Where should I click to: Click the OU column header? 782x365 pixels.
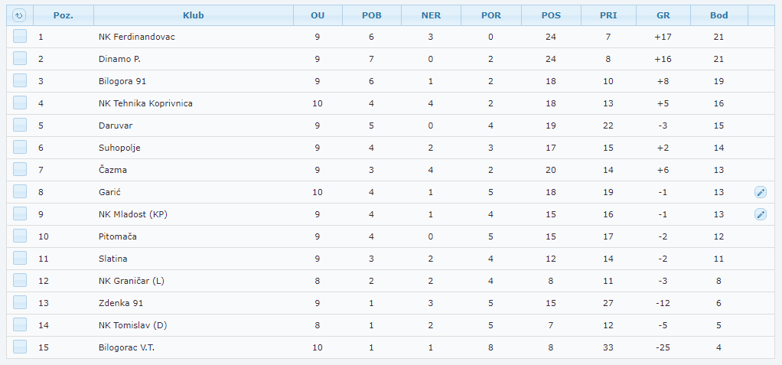(x=318, y=15)
